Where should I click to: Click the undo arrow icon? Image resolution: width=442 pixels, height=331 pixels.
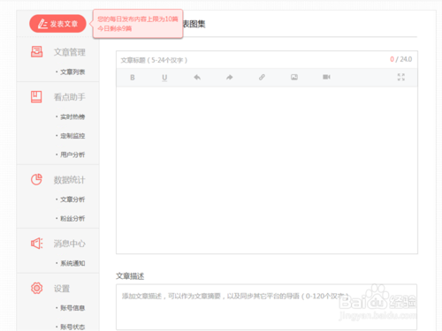(x=197, y=77)
